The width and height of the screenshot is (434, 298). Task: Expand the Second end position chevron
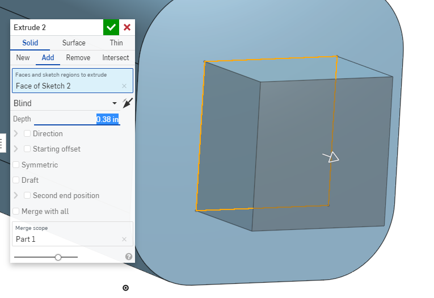click(x=16, y=195)
